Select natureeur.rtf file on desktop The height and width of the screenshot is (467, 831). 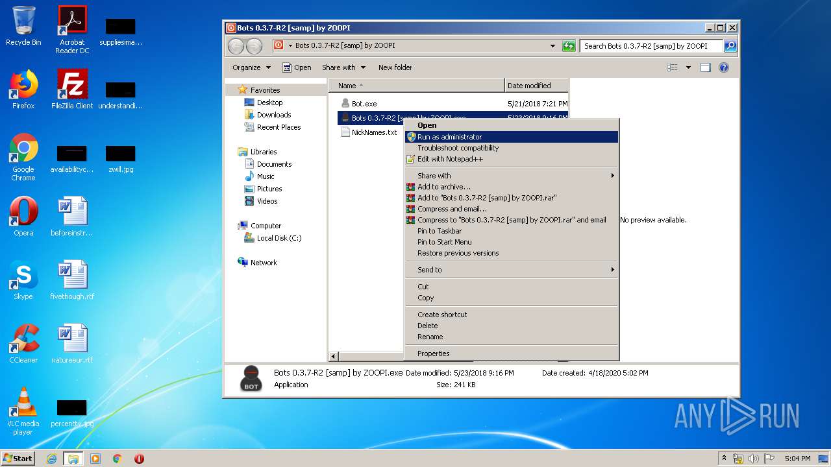(72, 344)
